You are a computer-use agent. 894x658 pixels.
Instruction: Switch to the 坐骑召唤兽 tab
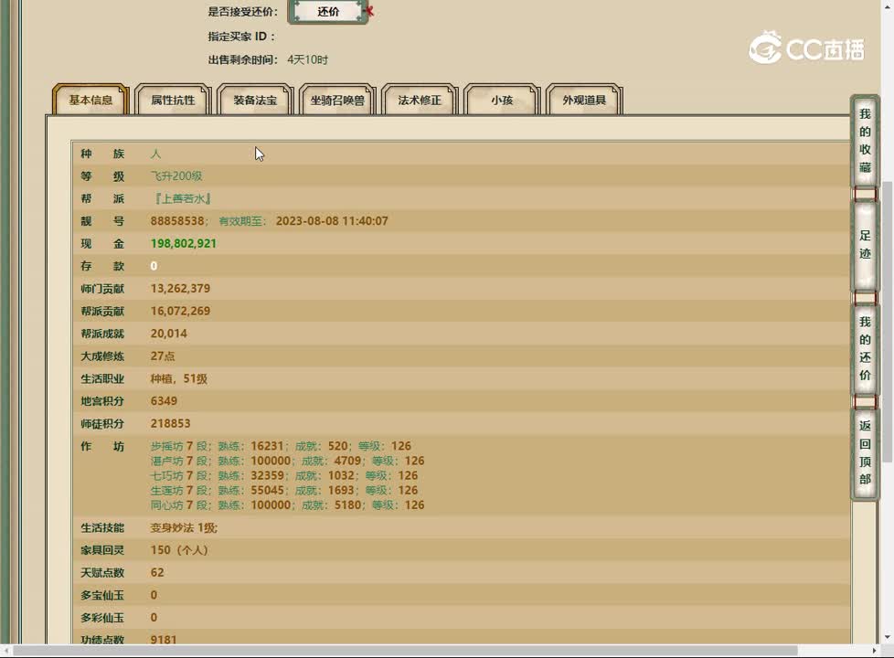click(x=337, y=100)
